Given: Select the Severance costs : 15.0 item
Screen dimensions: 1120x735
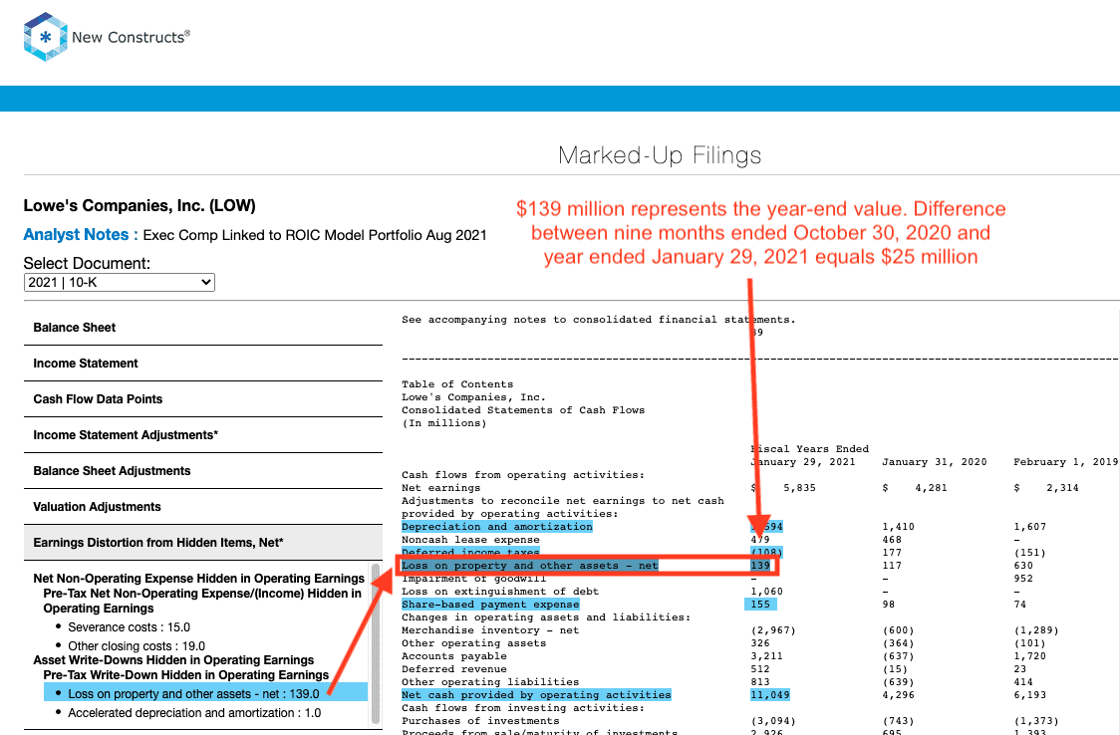Looking at the screenshot, I should point(129,627).
